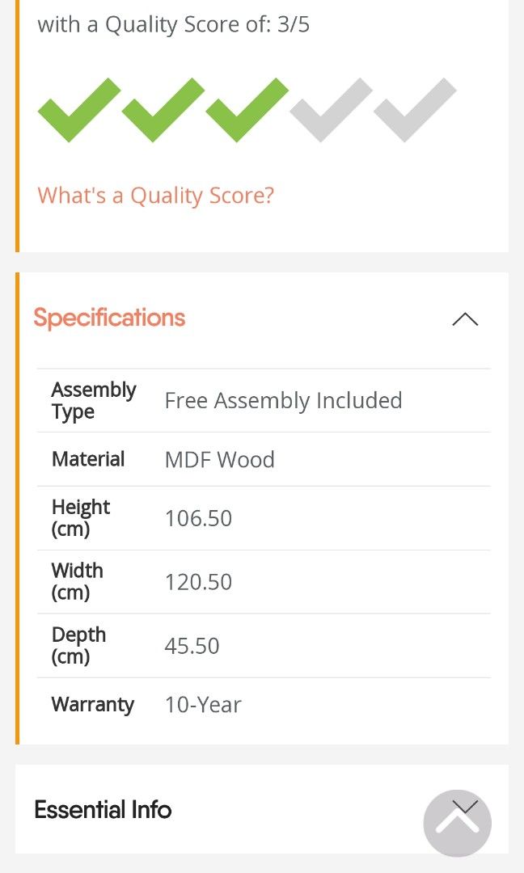This screenshot has width=524, height=873.
Task: Select the MDF Wood material value
Action: click(x=220, y=460)
